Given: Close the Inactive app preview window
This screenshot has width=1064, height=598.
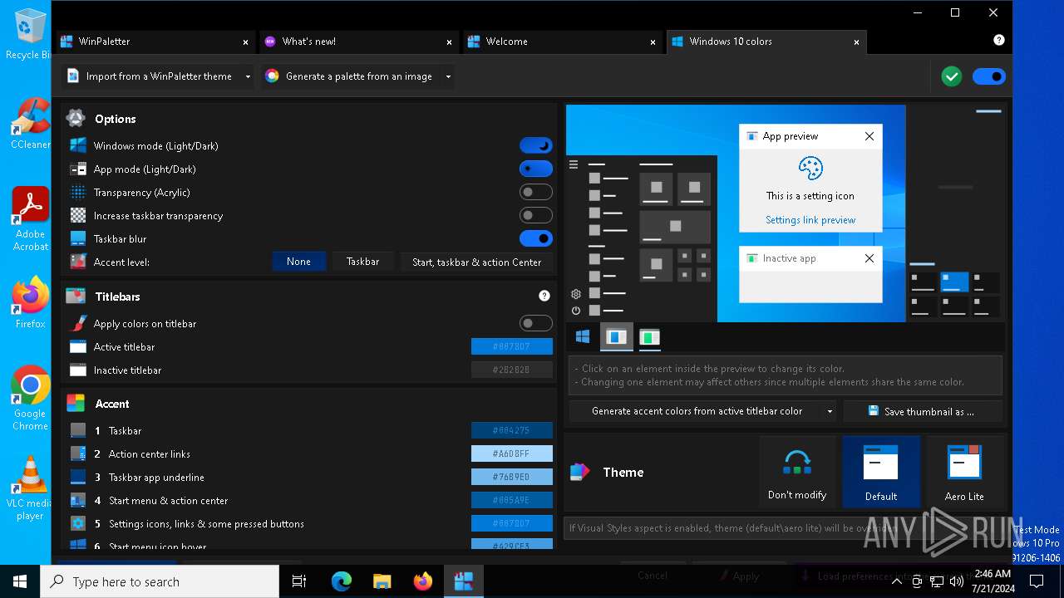Looking at the screenshot, I should point(869,258).
